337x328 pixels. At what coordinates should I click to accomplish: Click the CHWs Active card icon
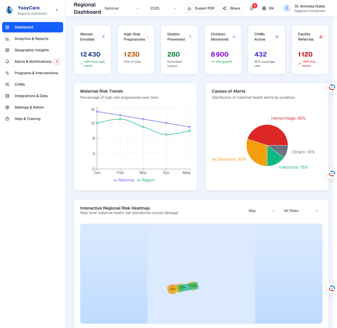277,37
